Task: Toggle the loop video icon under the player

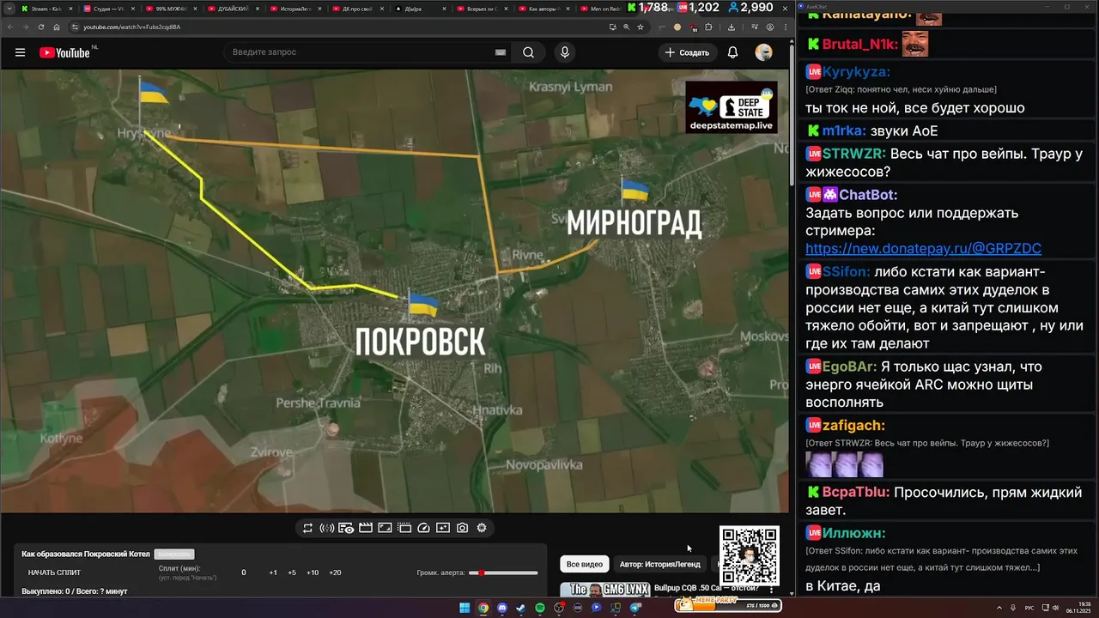Action: click(x=307, y=528)
